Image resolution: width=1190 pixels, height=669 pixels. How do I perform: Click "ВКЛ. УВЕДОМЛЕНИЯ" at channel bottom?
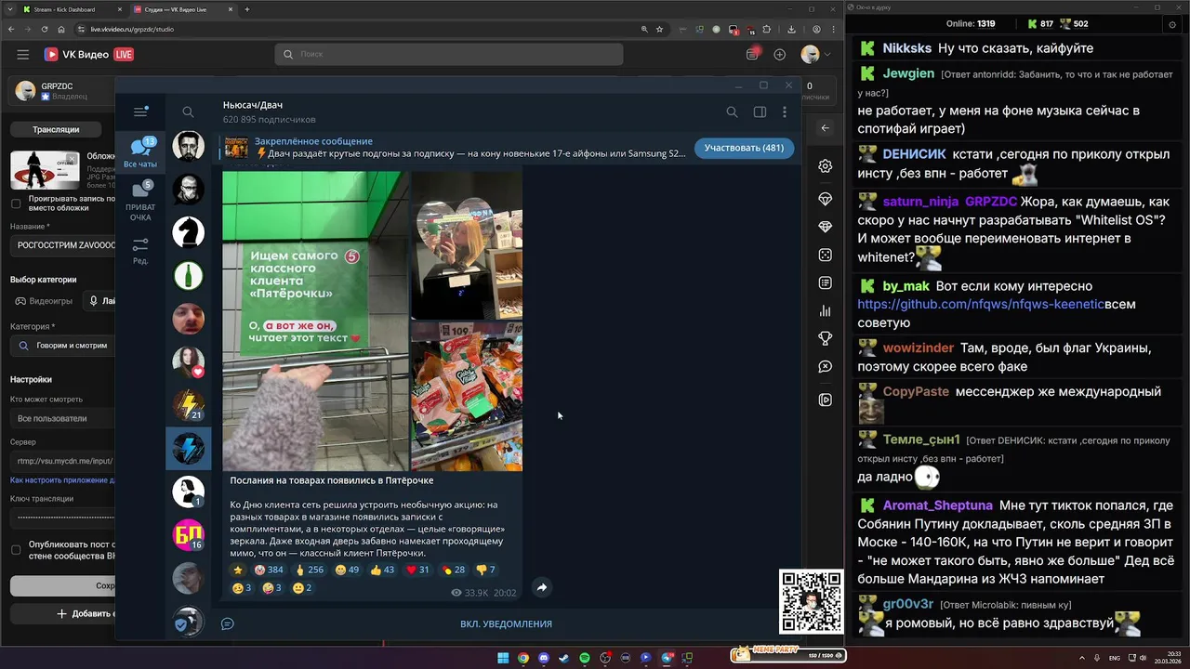(x=506, y=623)
